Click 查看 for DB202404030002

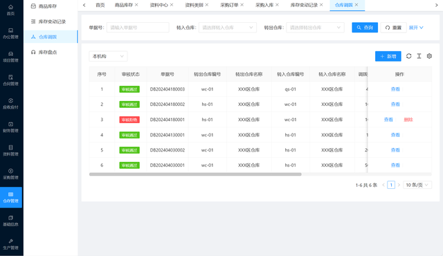coord(395,150)
